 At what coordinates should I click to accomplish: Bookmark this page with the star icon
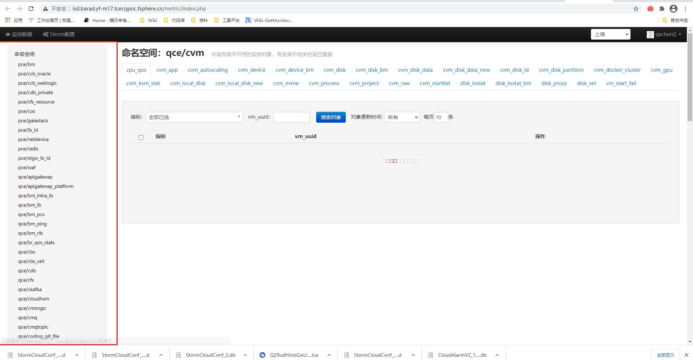[x=636, y=9]
